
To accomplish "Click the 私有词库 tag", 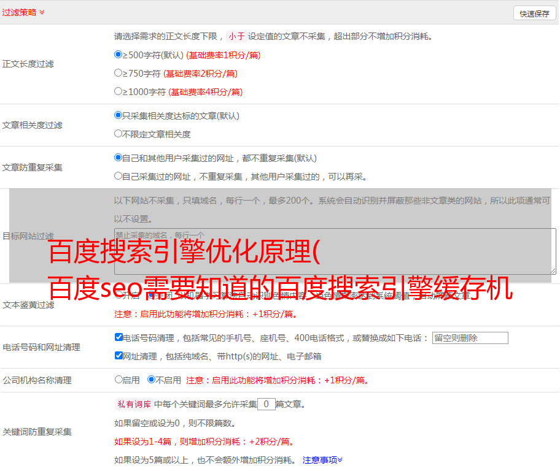I will click(133, 404).
